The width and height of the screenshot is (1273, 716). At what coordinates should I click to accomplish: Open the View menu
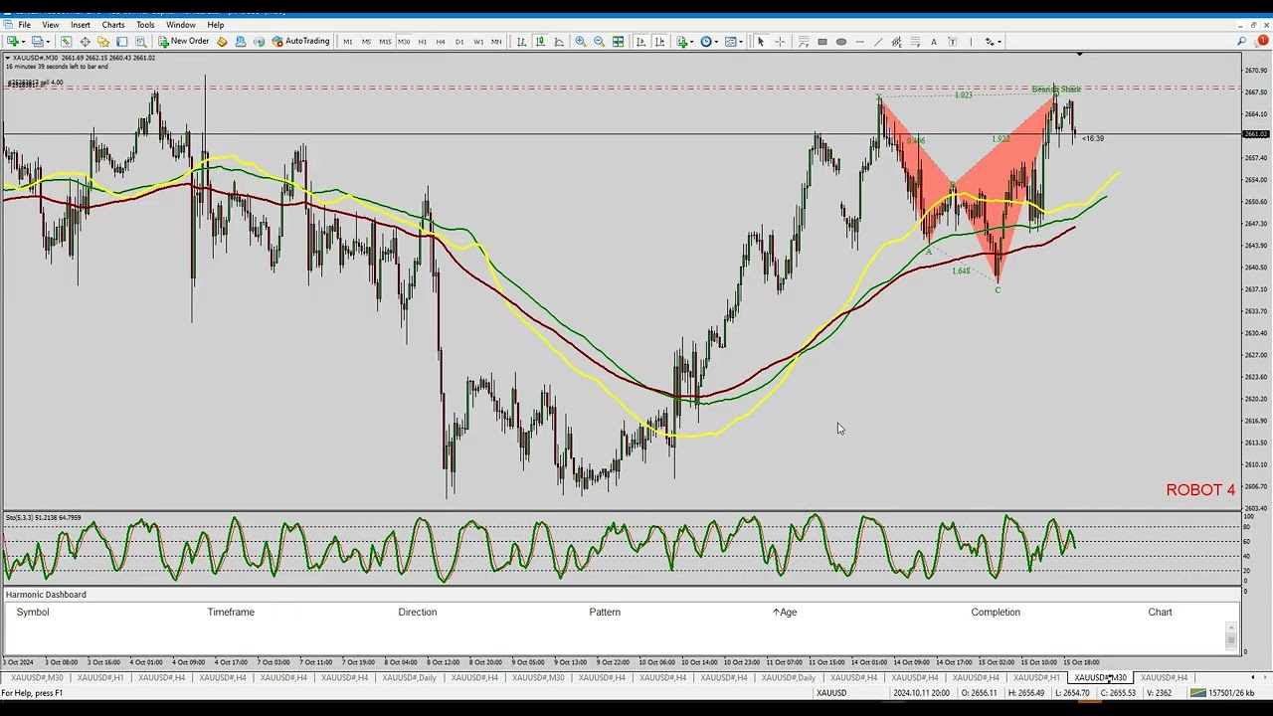(50, 25)
